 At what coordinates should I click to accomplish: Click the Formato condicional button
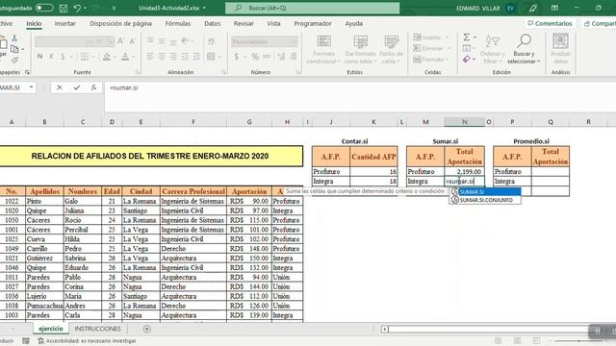click(x=323, y=49)
